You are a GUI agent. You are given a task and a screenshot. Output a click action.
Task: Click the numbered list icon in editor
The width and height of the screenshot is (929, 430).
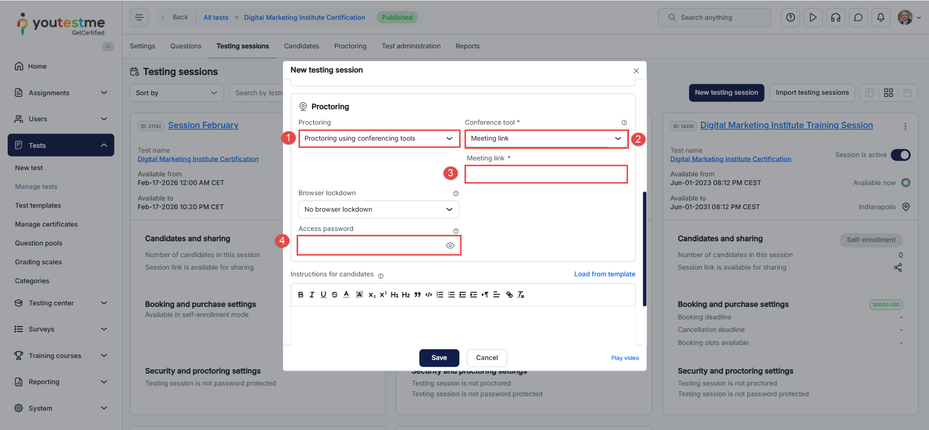point(440,295)
